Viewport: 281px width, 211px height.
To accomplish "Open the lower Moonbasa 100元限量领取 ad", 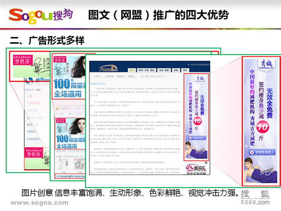I will 71,134.
